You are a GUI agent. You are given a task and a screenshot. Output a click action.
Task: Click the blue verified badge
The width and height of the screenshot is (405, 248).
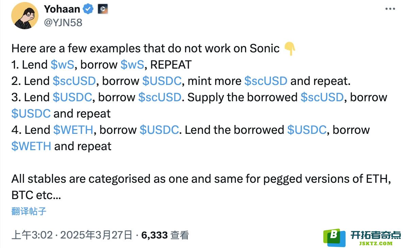[88, 9]
